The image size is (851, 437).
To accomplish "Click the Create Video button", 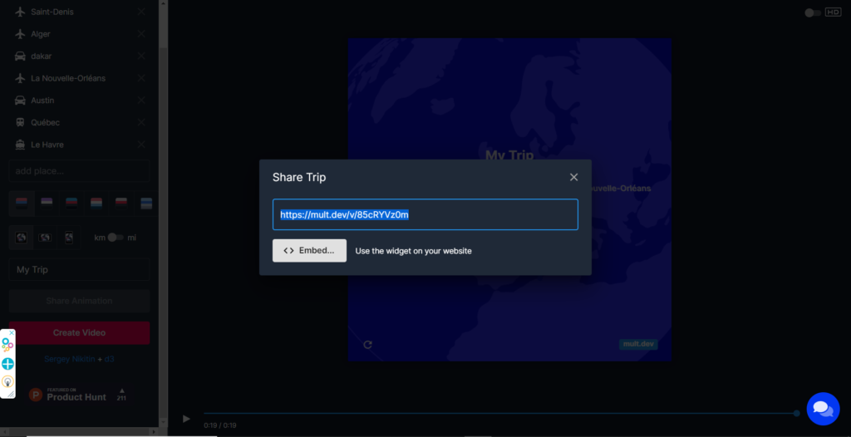I will 79,332.
